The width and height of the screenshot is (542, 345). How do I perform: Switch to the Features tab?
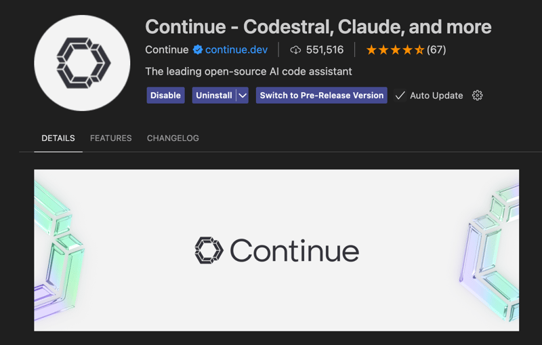[x=110, y=138]
